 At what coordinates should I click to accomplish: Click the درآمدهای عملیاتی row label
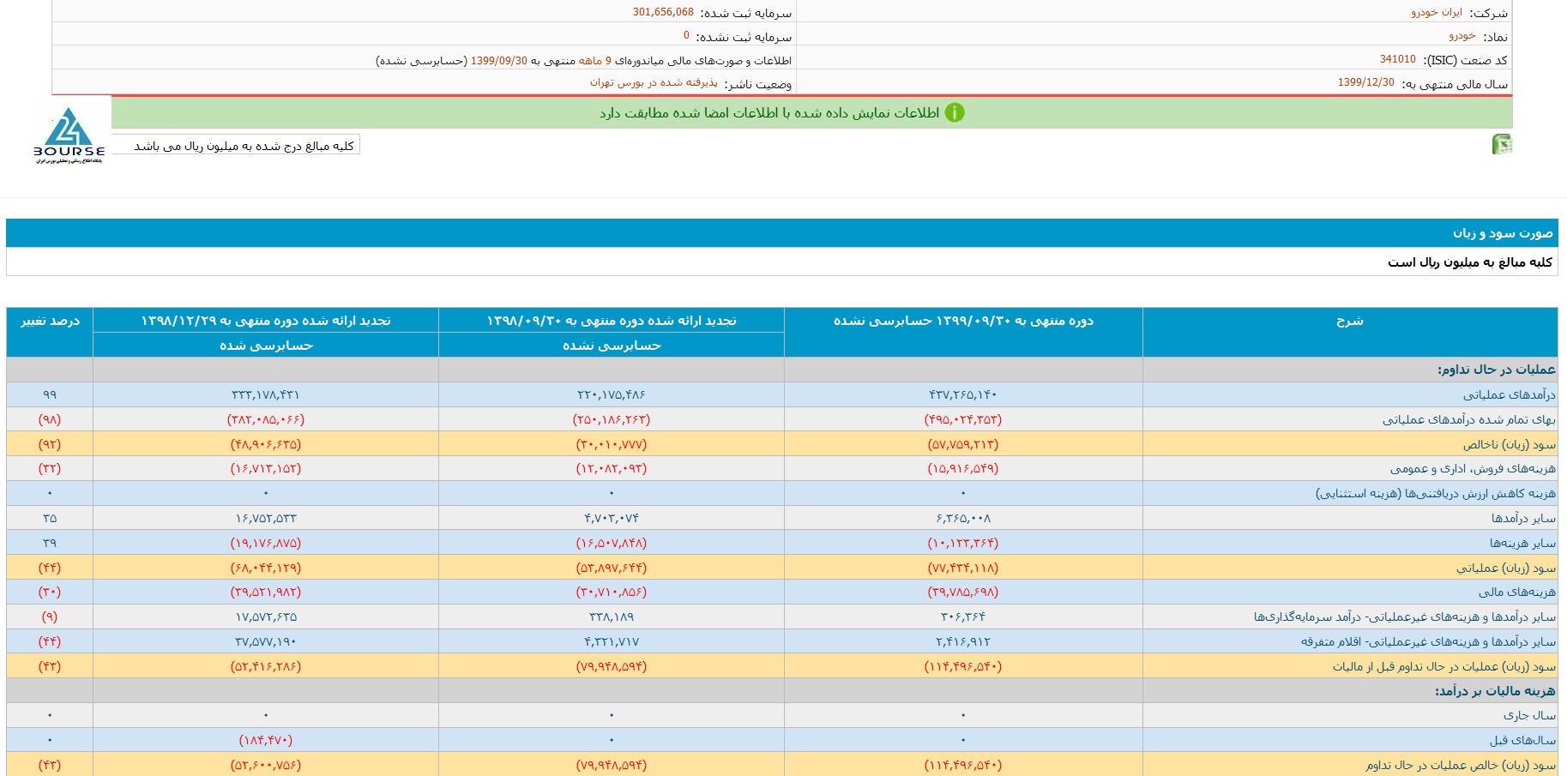[x=1509, y=394]
